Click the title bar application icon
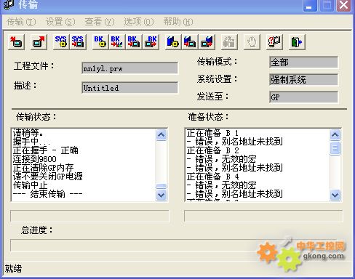This screenshot has width=355, height=279. click(x=9, y=4)
